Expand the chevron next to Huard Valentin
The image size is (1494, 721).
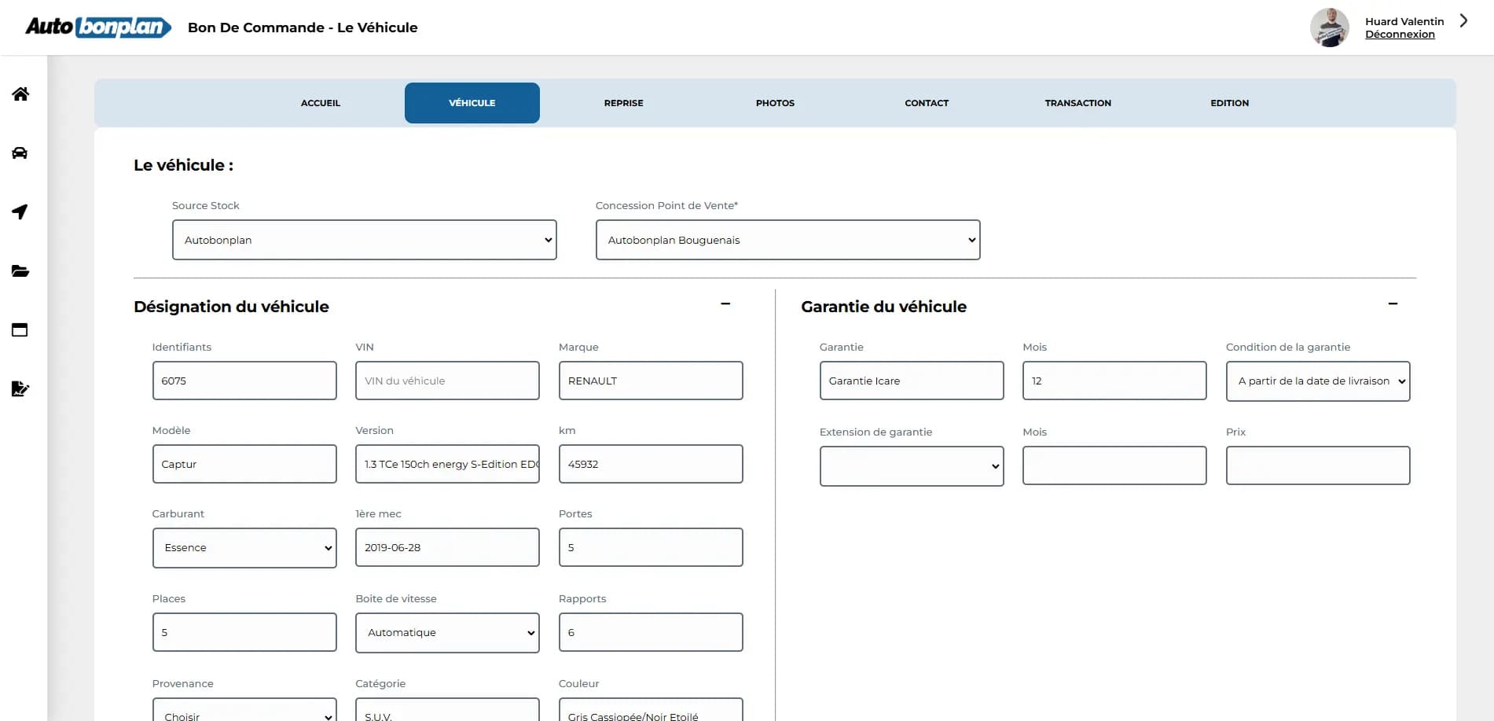[1463, 20]
